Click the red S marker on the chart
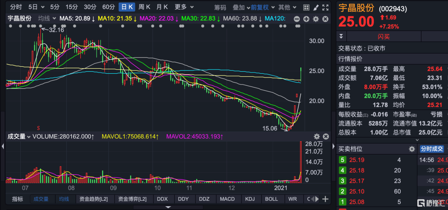Screen dimensions: 448x210 pos(38,128)
